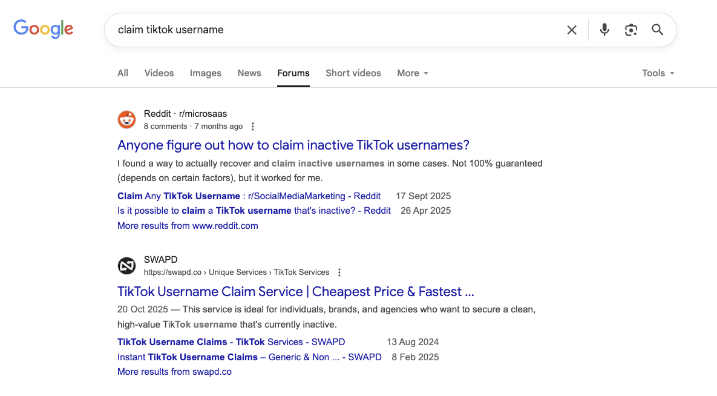The height and width of the screenshot is (396, 717).
Task: Click the magnifying glass search button
Action: [658, 30]
